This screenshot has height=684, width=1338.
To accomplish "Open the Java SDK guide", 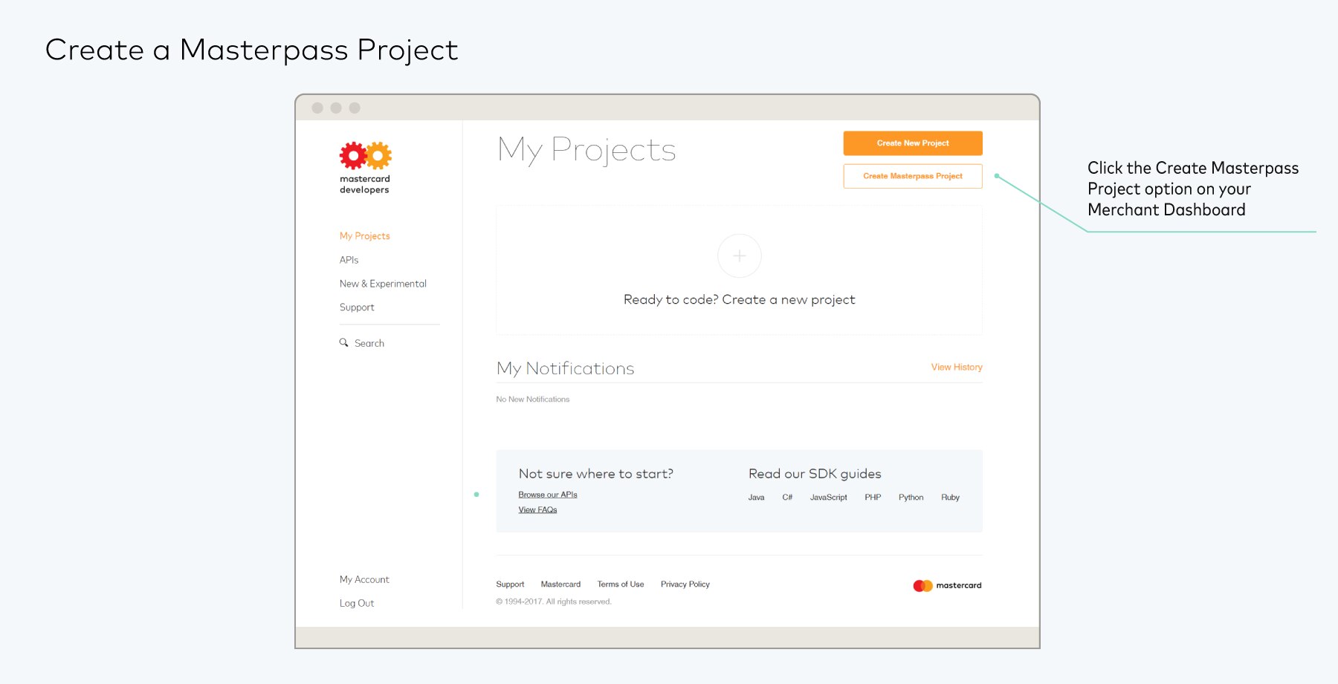I will pyautogui.click(x=756, y=498).
